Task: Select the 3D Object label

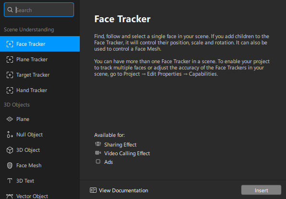Action: 28,150
